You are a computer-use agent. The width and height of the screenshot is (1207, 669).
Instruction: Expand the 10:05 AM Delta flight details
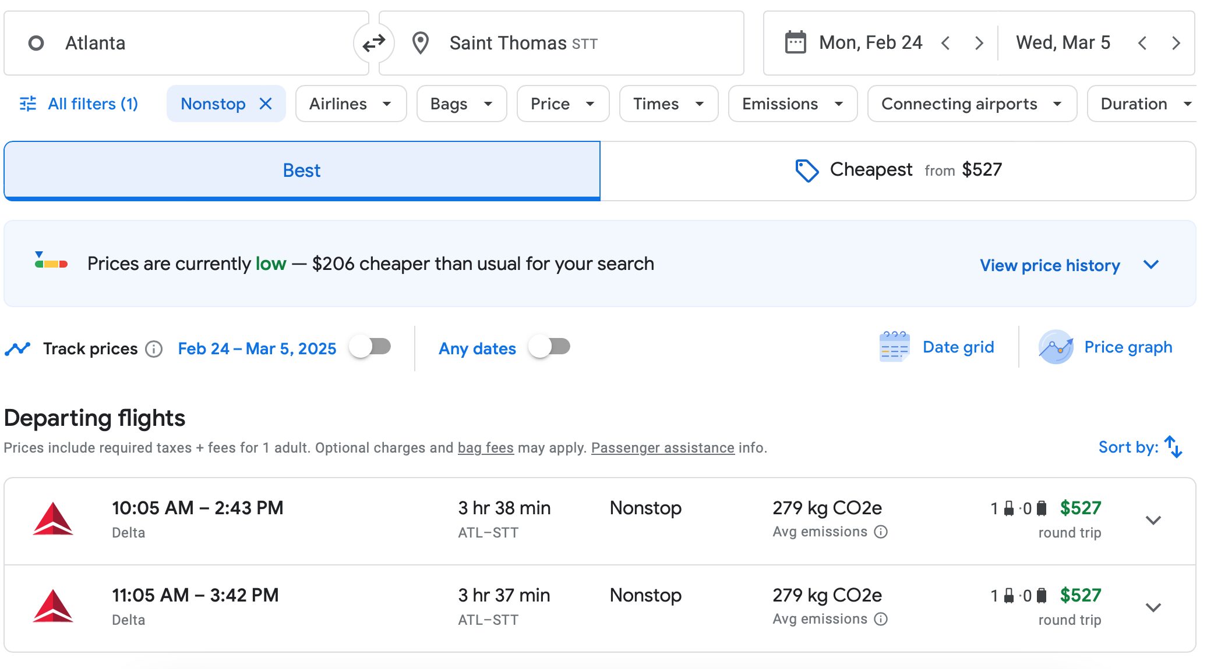coord(1153,521)
